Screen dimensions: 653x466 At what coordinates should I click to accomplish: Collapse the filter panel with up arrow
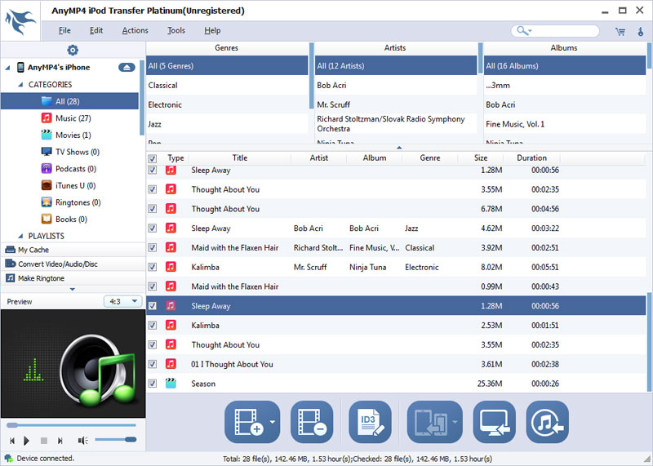pos(399,148)
